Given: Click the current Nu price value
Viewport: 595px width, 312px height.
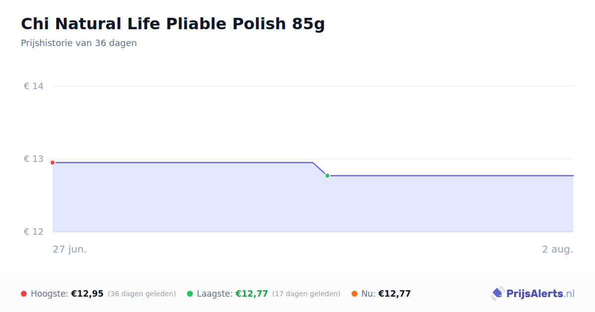Looking at the screenshot, I should point(395,294).
